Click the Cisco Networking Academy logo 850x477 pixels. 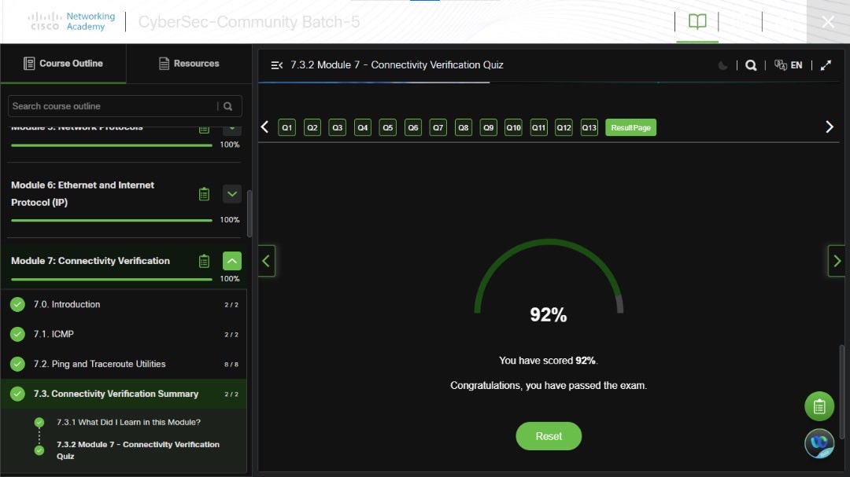click(72, 22)
